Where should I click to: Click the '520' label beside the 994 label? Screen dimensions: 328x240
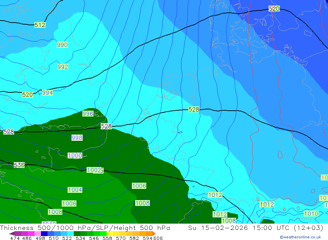[x=28, y=95]
